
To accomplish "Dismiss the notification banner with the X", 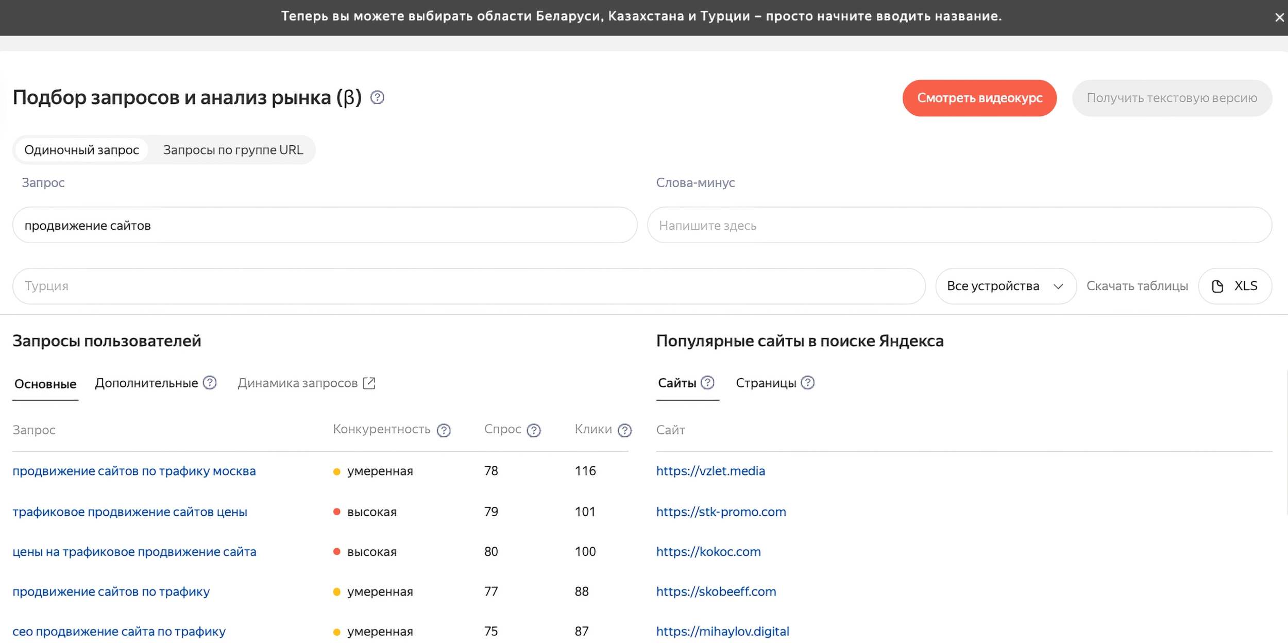I will pos(1279,17).
